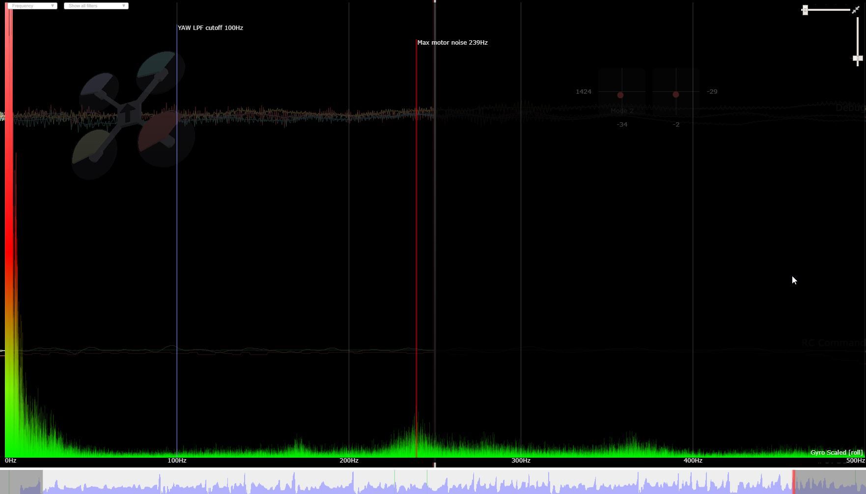Open the Frequency spectrum type dropdown
Screen dimensions: 866x494
click(x=32, y=6)
